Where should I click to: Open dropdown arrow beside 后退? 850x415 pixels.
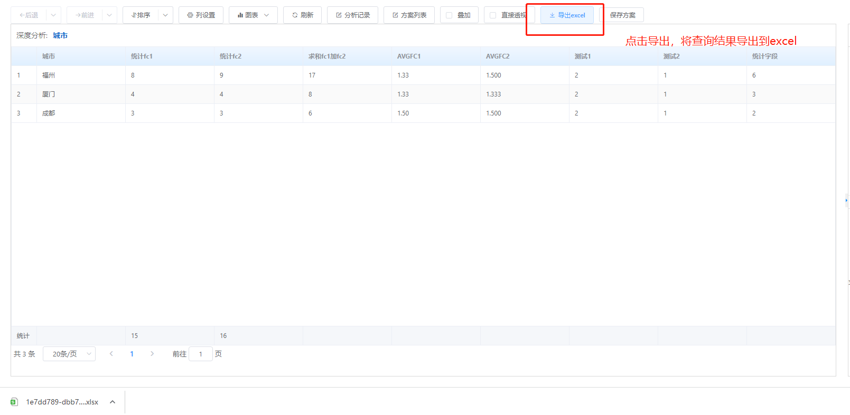(53, 15)
